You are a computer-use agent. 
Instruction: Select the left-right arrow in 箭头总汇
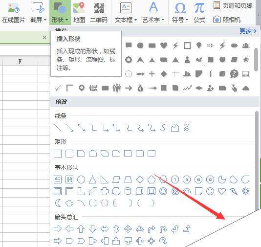105,229
